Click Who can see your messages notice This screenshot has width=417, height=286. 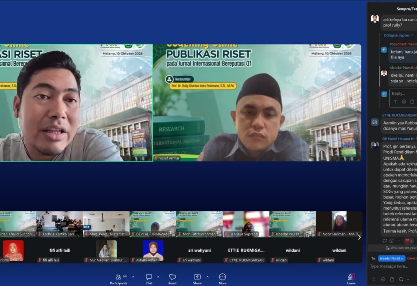(x=401, y=248)
